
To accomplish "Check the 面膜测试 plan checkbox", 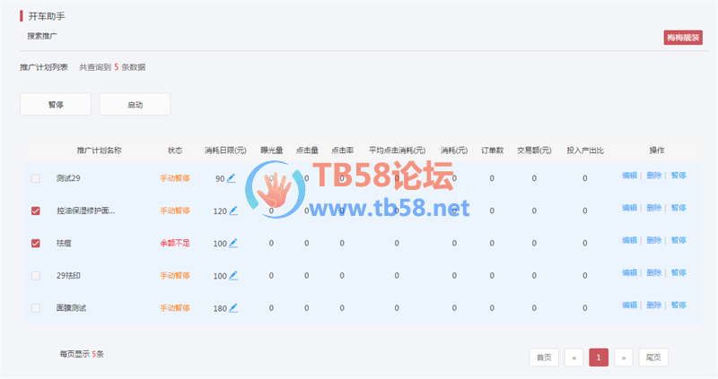I will pyautogui.click(x=36, y=307).
